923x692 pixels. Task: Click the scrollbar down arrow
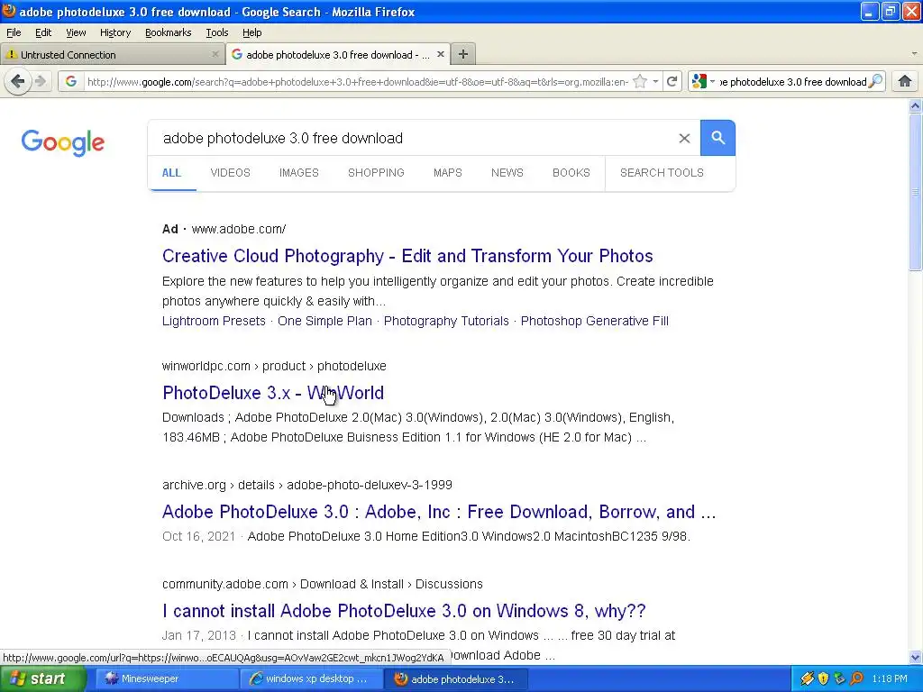(x=915, y=657)
